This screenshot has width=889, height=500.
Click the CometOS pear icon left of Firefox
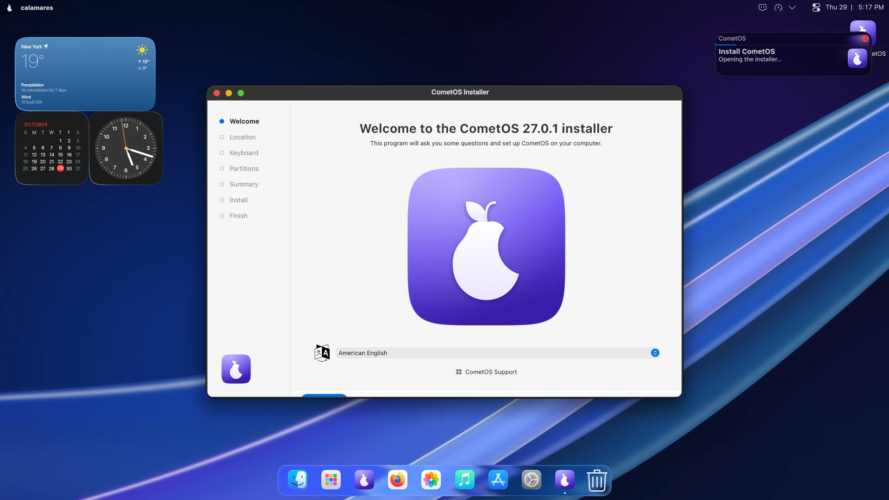(x=364, y=480)
